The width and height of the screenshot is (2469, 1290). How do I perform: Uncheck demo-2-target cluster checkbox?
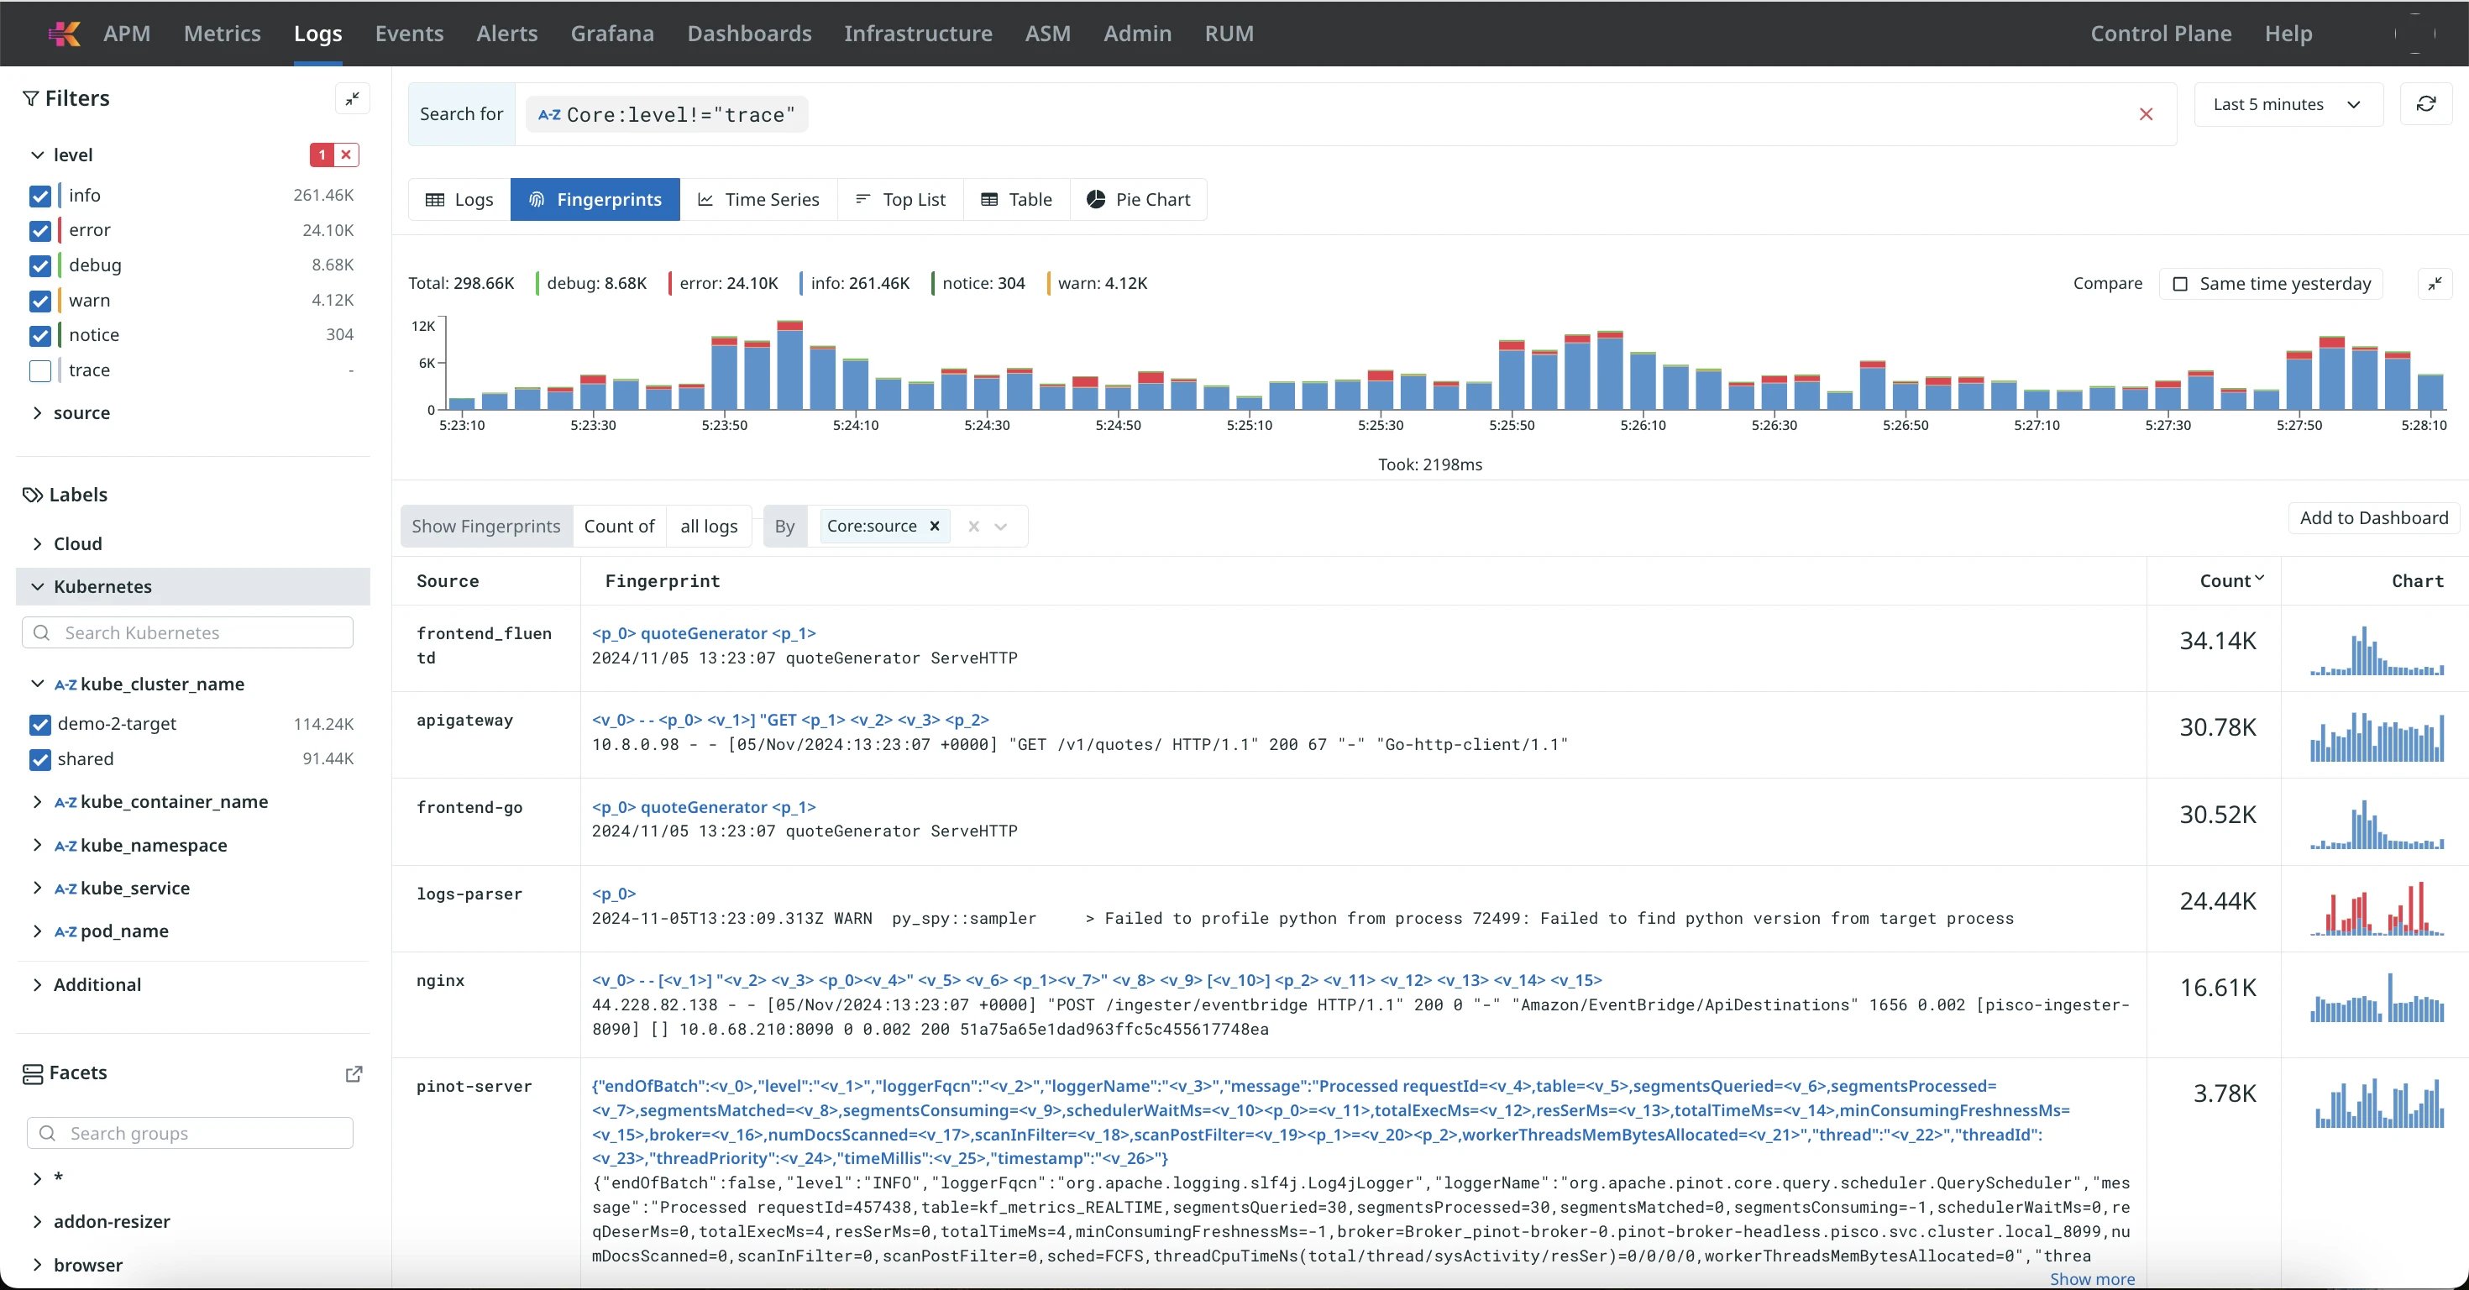coord(40,725)
